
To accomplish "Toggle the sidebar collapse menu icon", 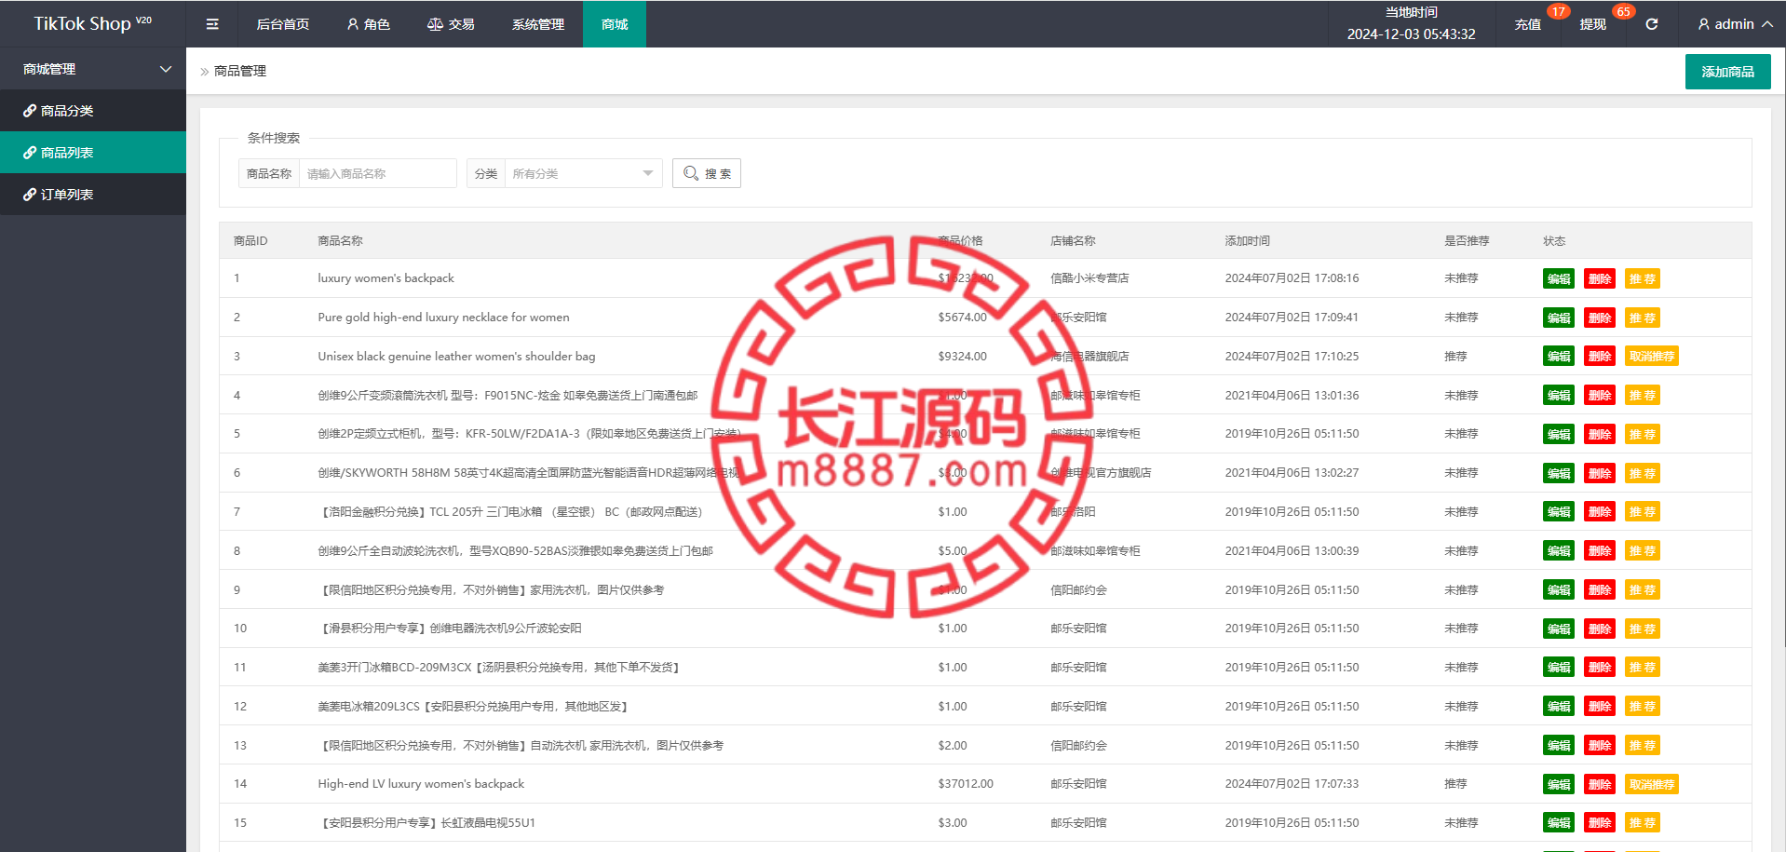I will point(212,24).
